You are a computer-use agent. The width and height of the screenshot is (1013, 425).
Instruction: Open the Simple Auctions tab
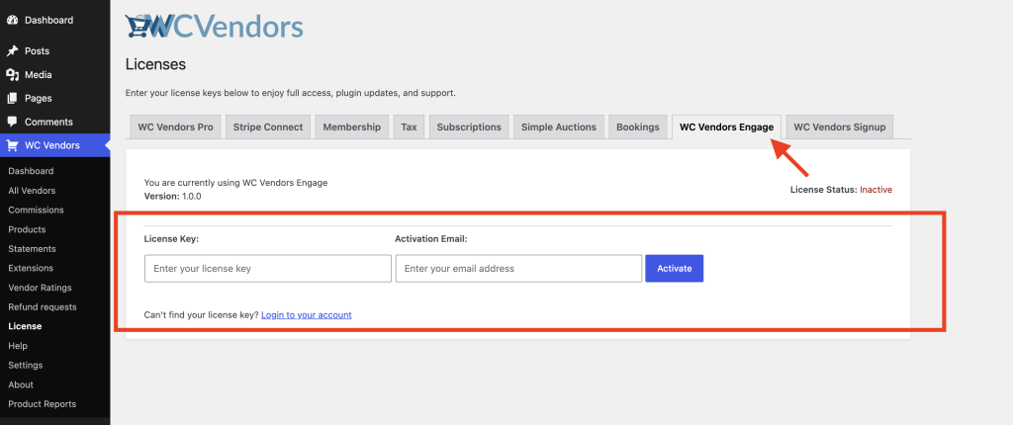pyautogui.click(x=559, y=127)
